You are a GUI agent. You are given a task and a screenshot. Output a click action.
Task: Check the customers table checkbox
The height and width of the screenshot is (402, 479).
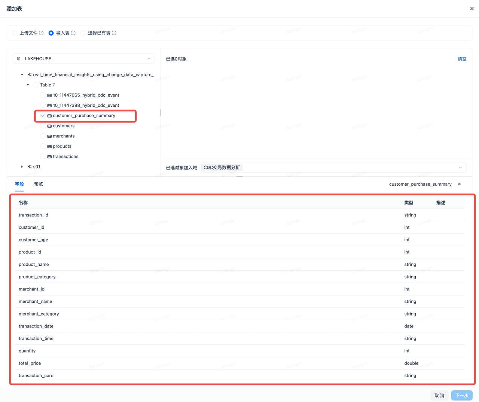43,126
